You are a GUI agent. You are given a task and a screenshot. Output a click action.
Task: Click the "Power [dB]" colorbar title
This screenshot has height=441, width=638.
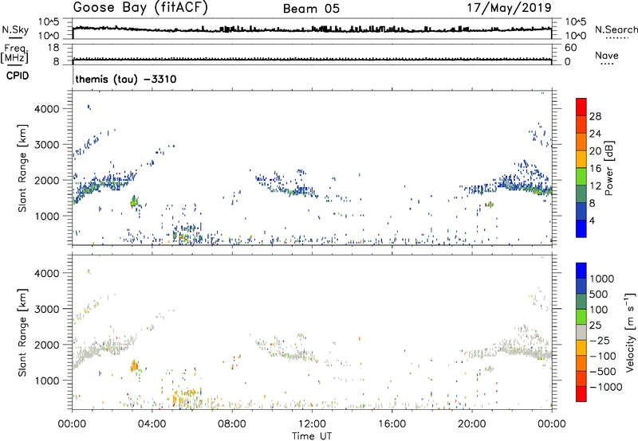pyautogui.click(x=608, y=168)
